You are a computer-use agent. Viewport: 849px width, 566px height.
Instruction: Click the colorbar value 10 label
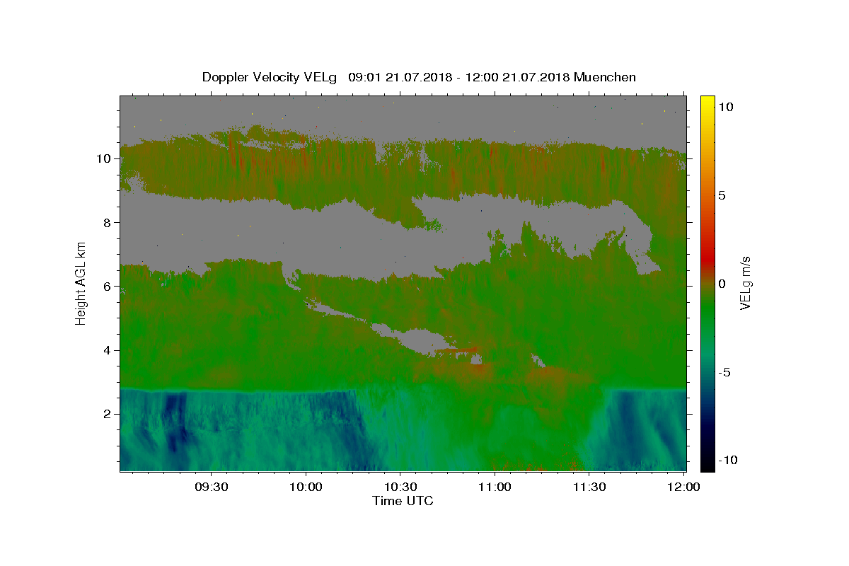[725, 107]
